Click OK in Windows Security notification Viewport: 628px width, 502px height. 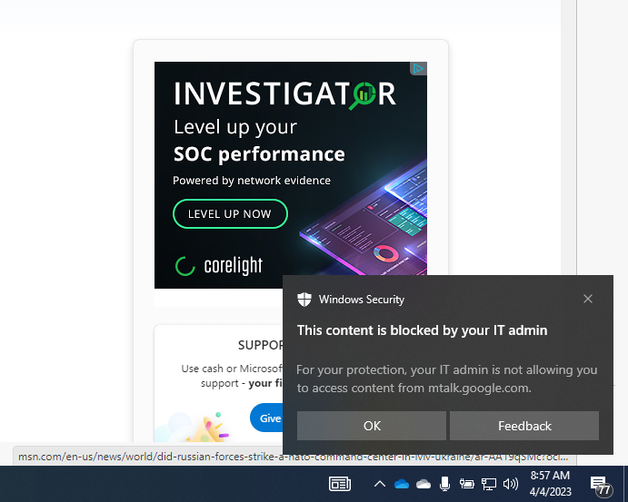pos(372,426)
